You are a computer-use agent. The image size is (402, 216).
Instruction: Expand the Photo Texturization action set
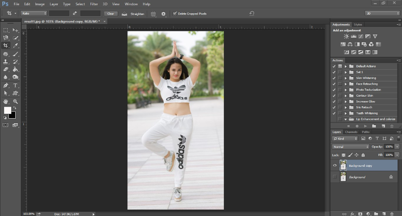pos(346,90)
